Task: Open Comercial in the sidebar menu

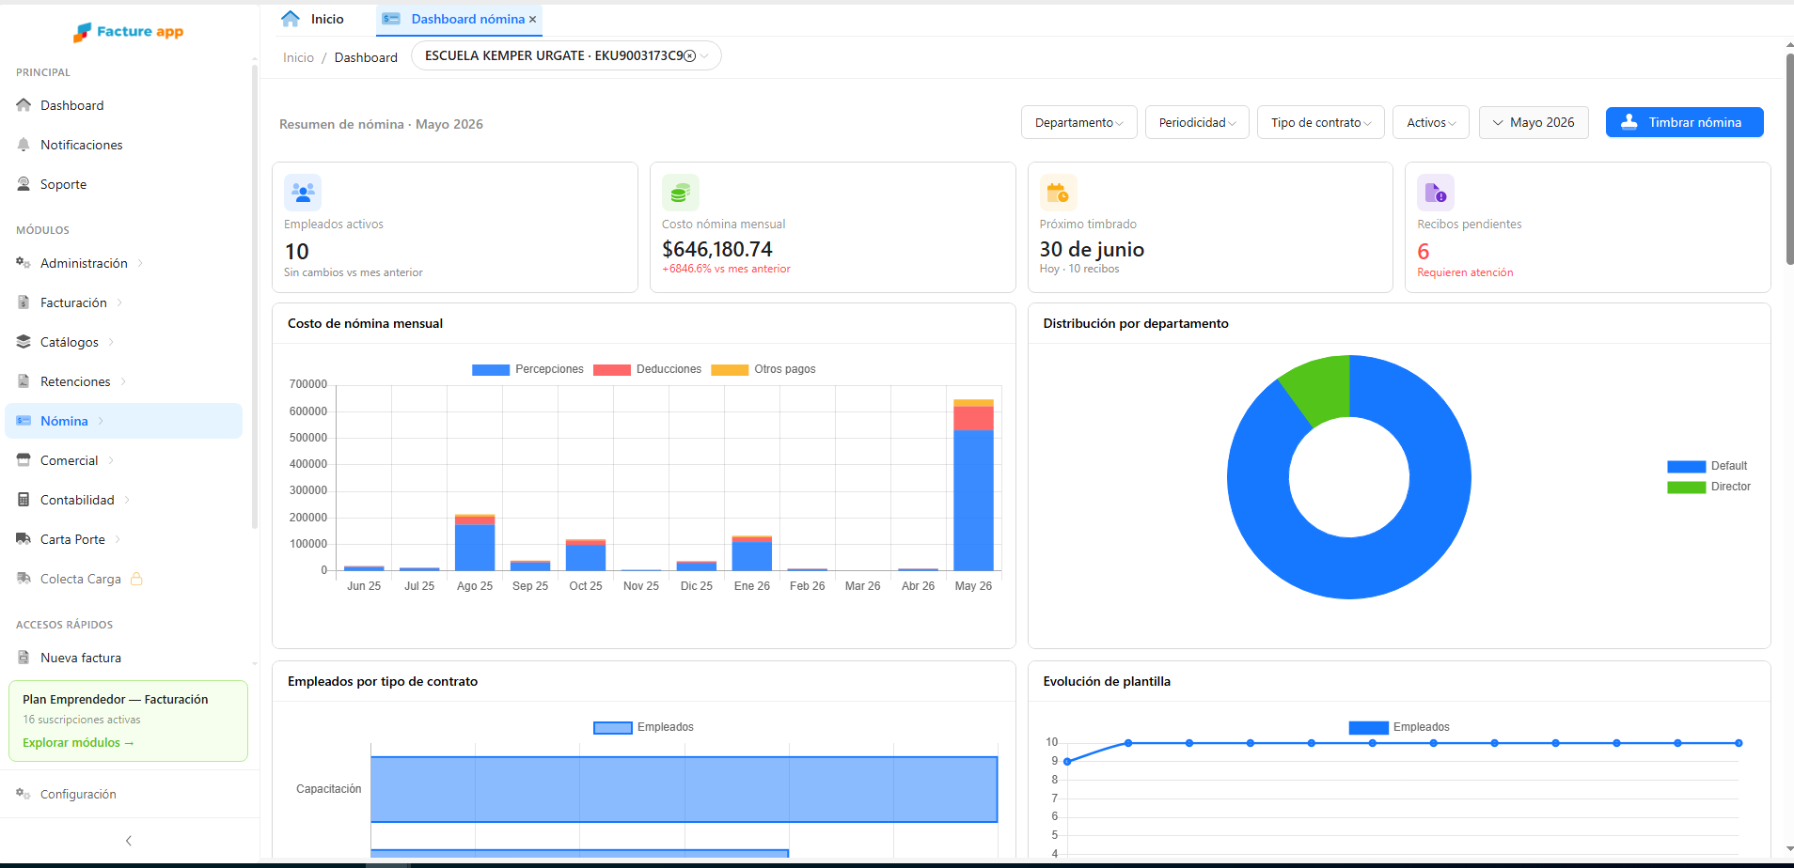Action: [x=123, y=460]
